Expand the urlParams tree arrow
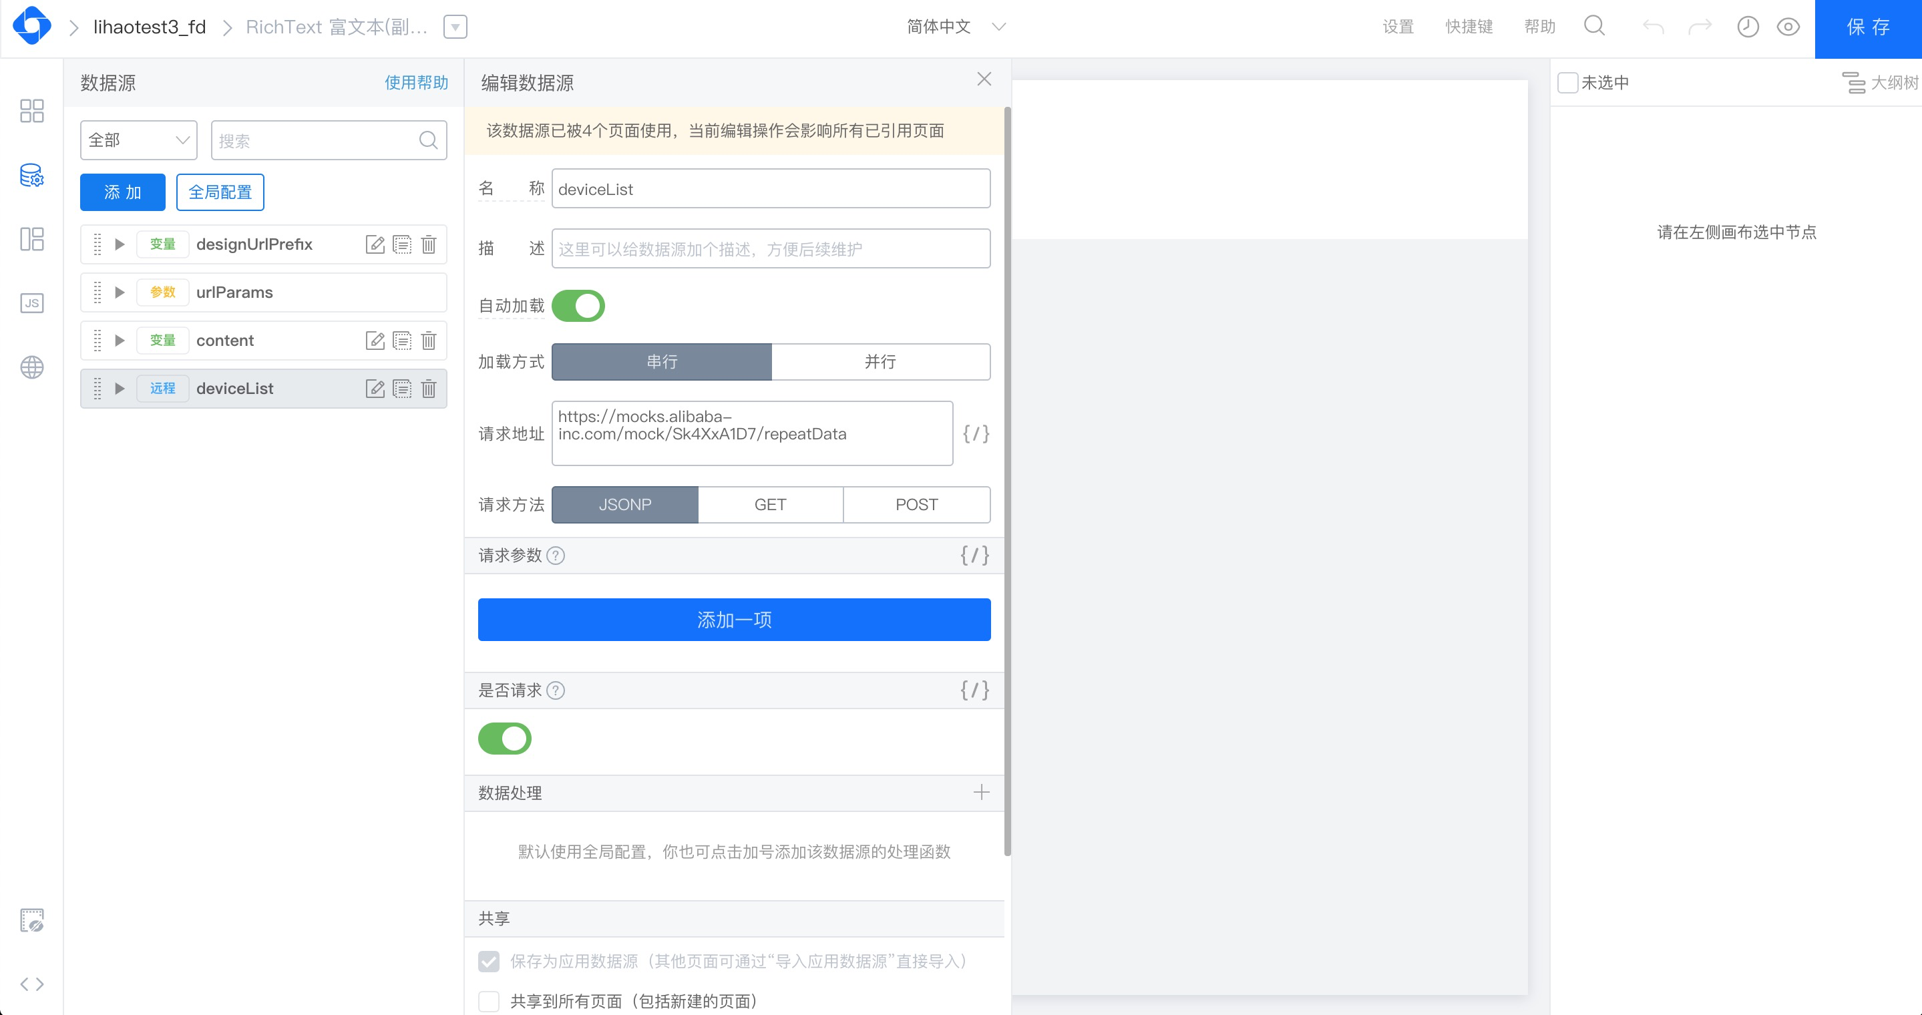Viewport: 1922px width, 1015px height. pos(120,292)
